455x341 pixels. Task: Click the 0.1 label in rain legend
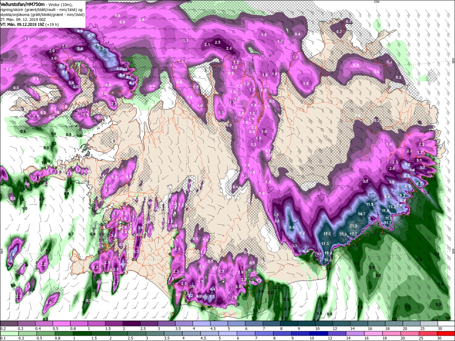3,339
